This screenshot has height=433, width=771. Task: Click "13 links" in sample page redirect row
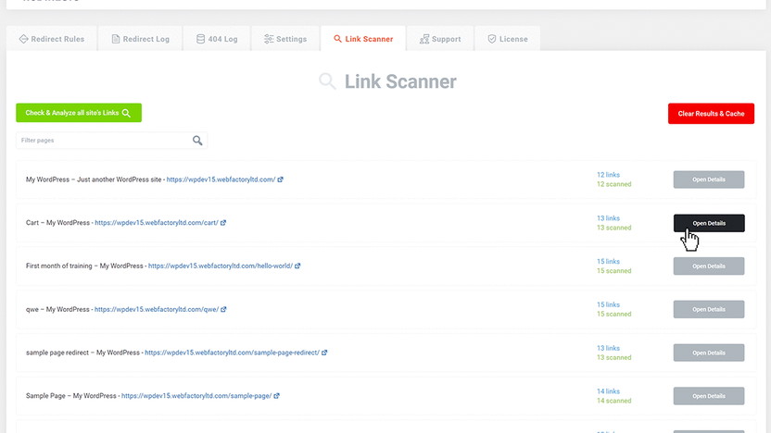pos(608,348)
